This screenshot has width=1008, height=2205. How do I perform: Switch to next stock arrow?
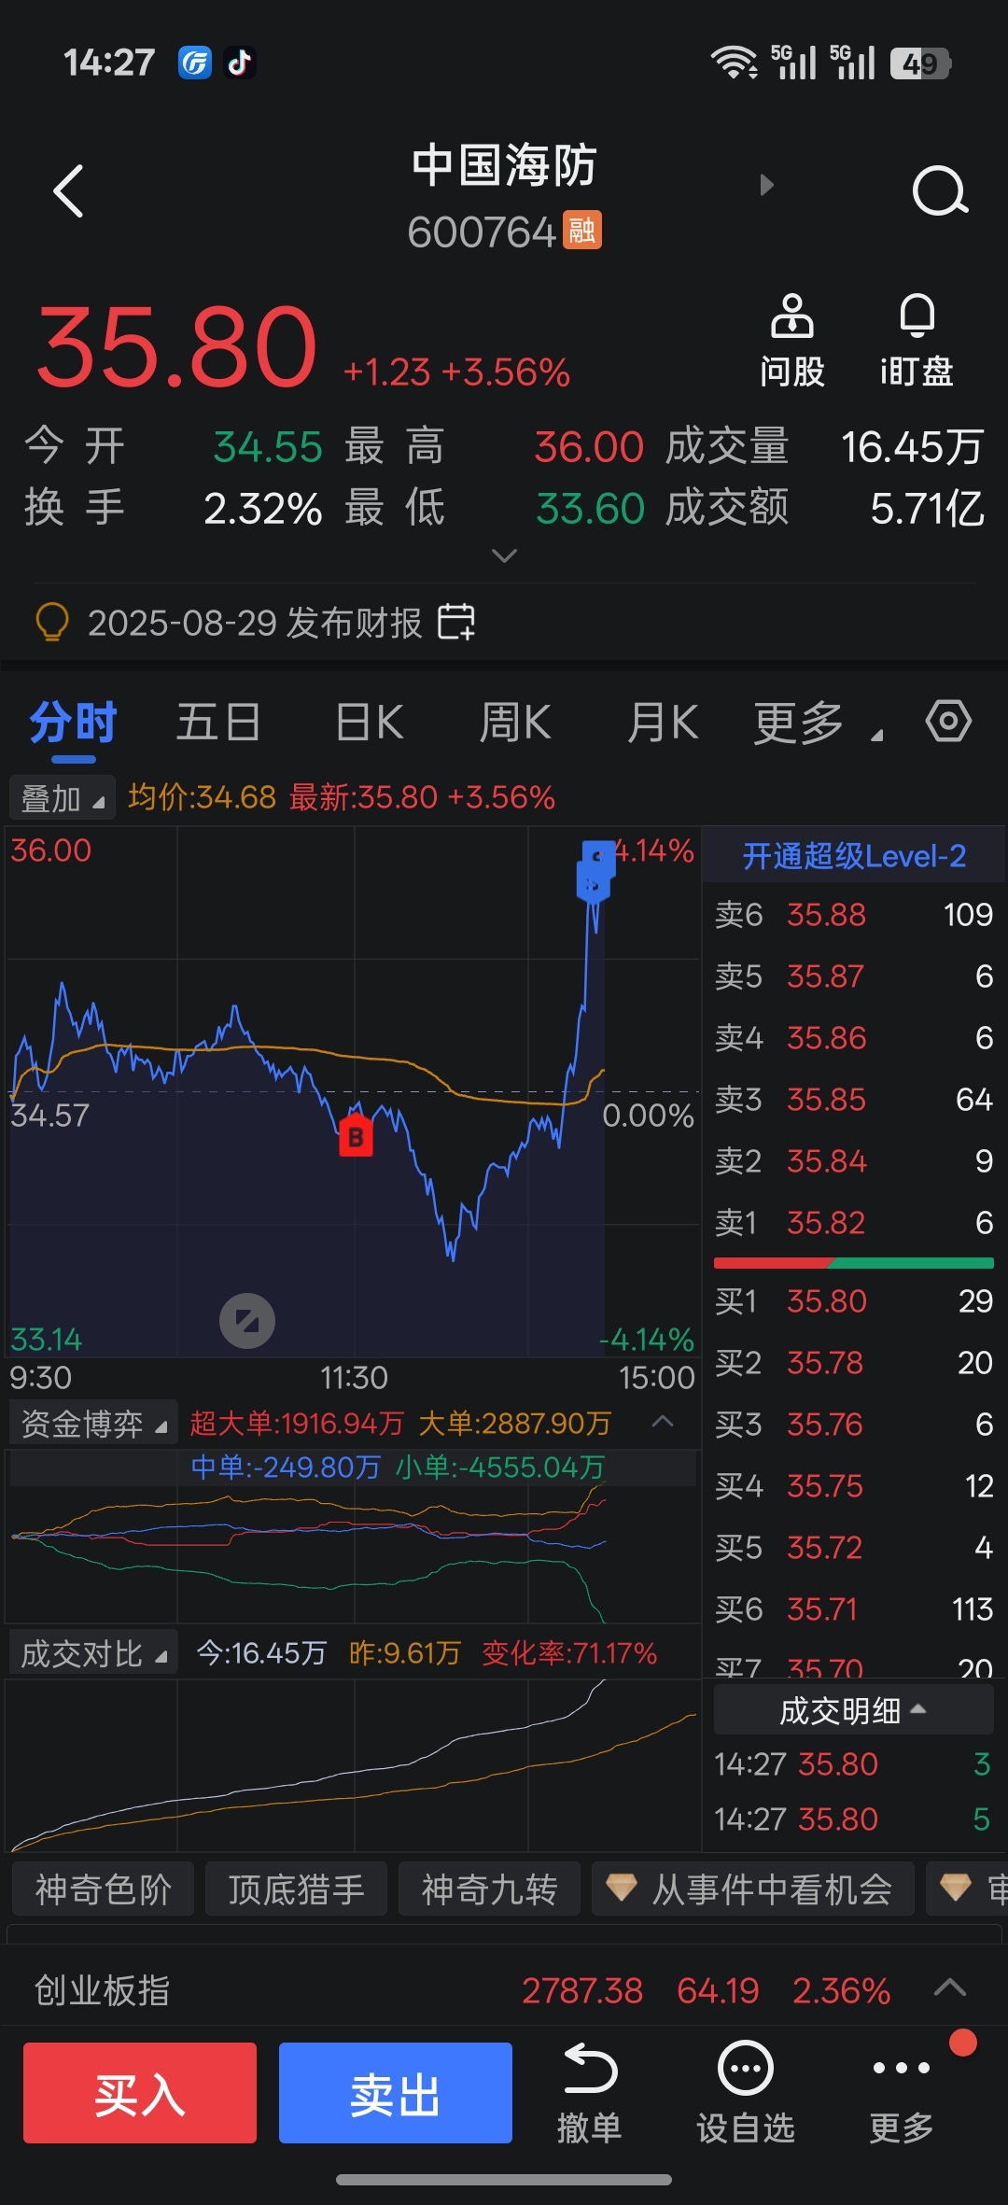[767, 185]
